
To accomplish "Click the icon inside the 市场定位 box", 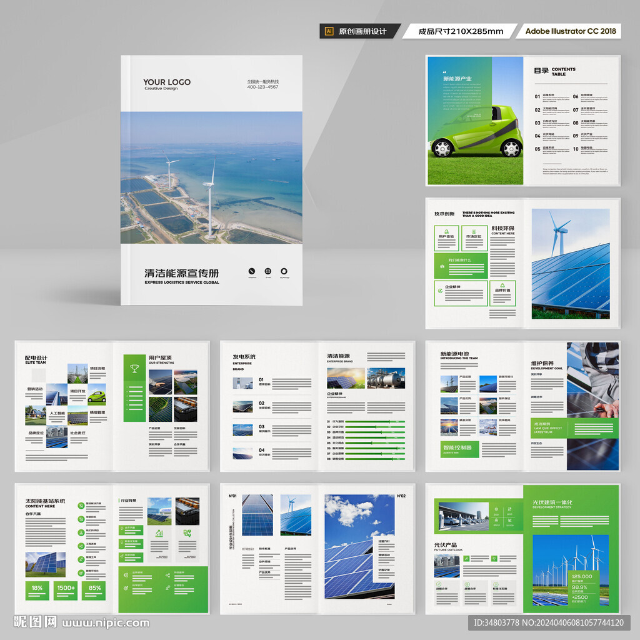I will coord(474,231).
